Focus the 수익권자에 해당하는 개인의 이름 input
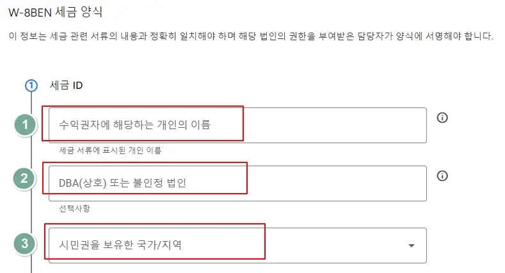 [x=237, y=125]
